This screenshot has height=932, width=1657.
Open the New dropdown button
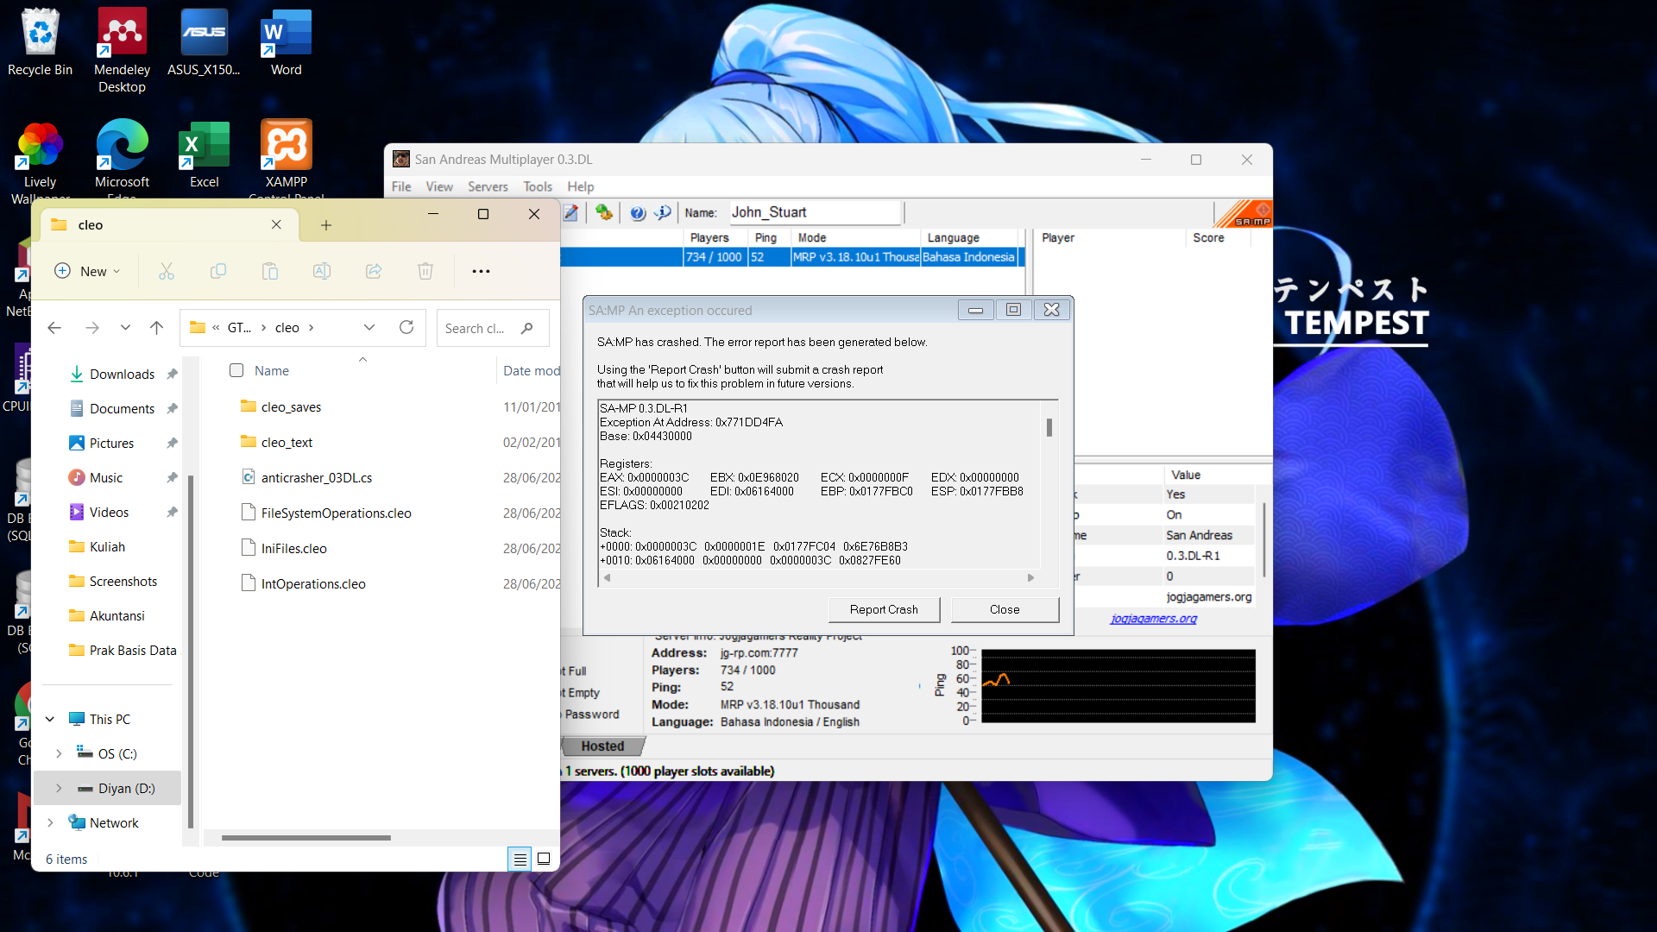coord(87,271)
